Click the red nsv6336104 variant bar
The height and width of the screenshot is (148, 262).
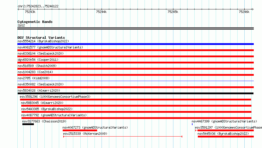click(x=135, y=56)
